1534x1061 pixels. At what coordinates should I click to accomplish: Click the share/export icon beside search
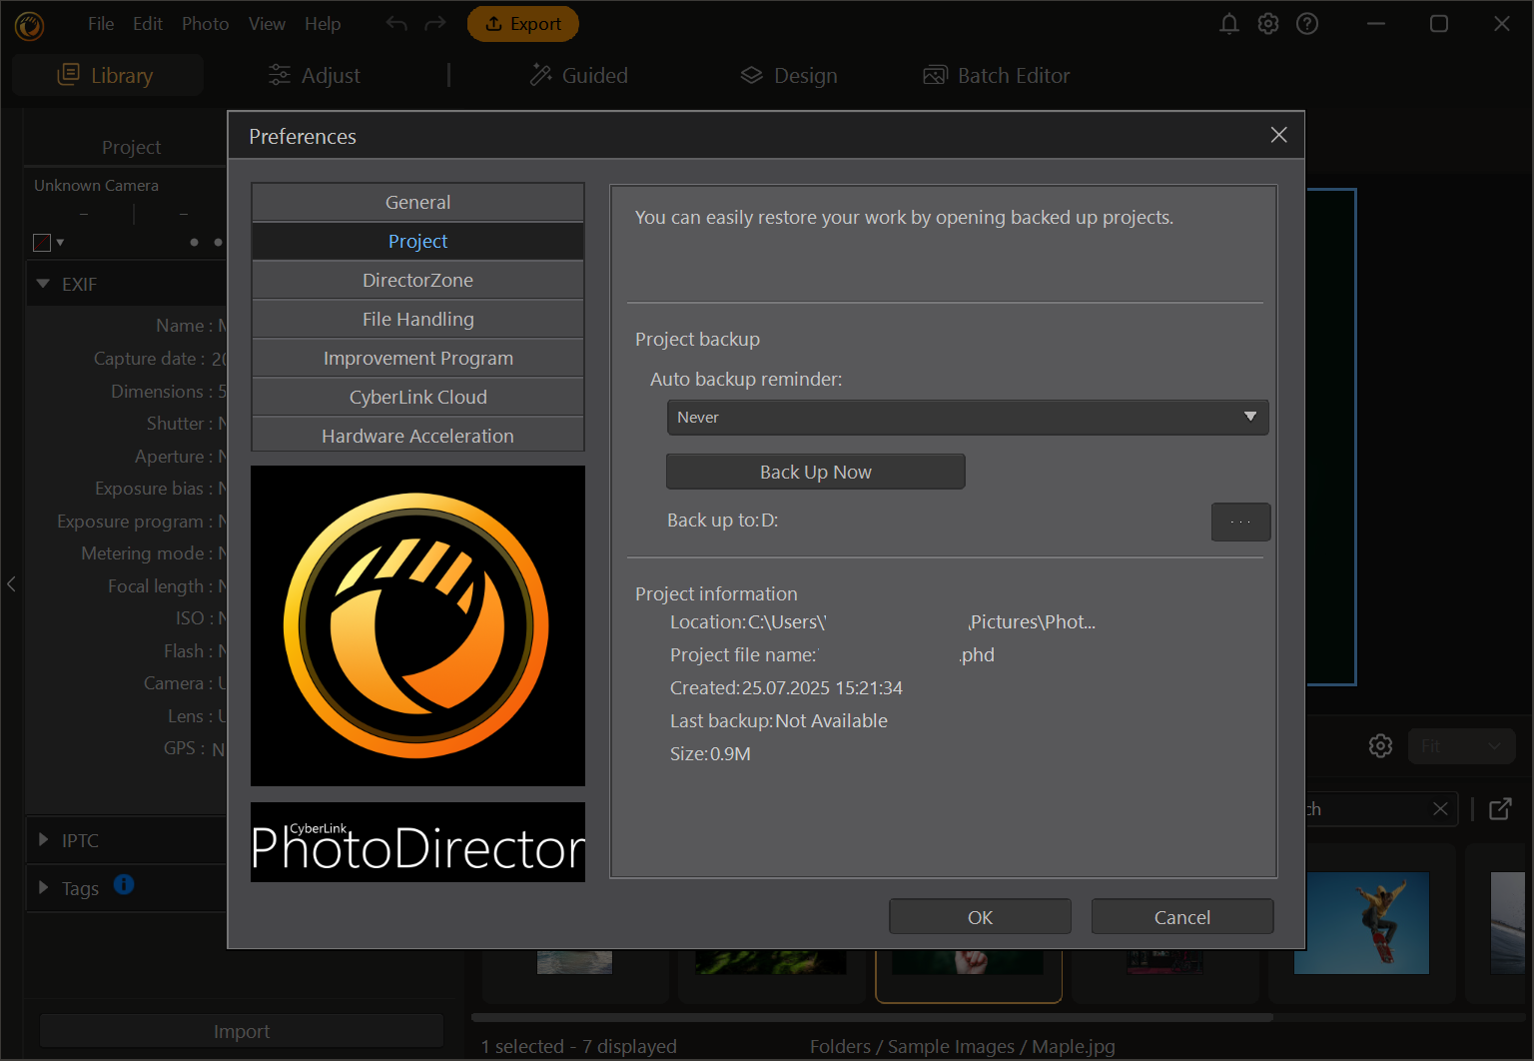[x=1500, y=809]
